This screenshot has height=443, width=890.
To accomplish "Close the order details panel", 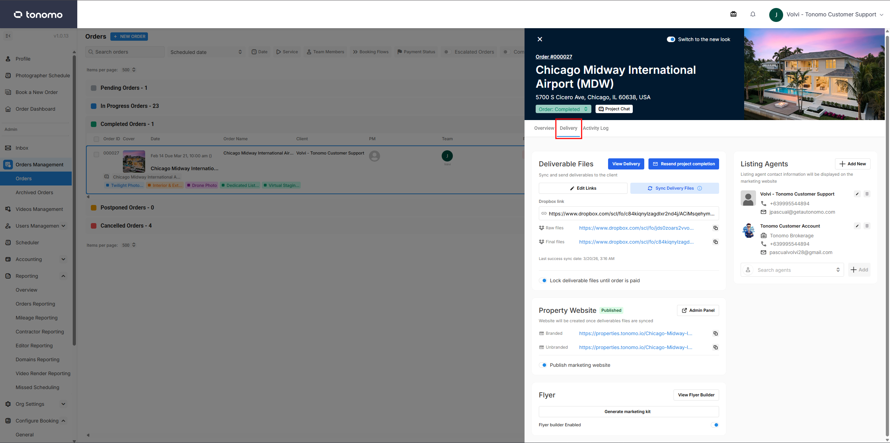I will click(x=540, y=39).
